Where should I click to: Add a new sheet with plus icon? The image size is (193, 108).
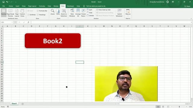click(23, 104)
